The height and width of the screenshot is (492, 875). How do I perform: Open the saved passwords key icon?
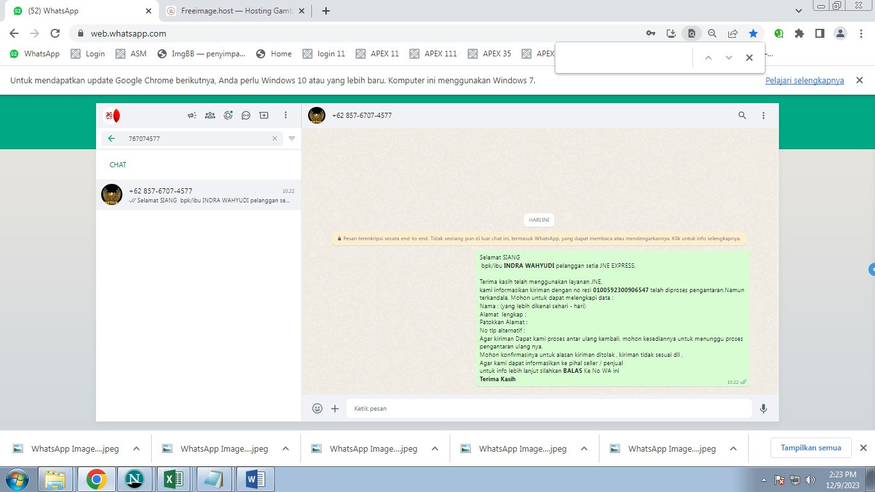(x=651, y=33)
